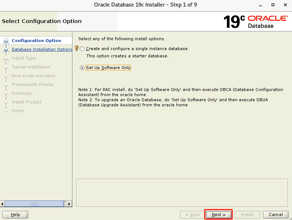Minimize the installer window

261,5
